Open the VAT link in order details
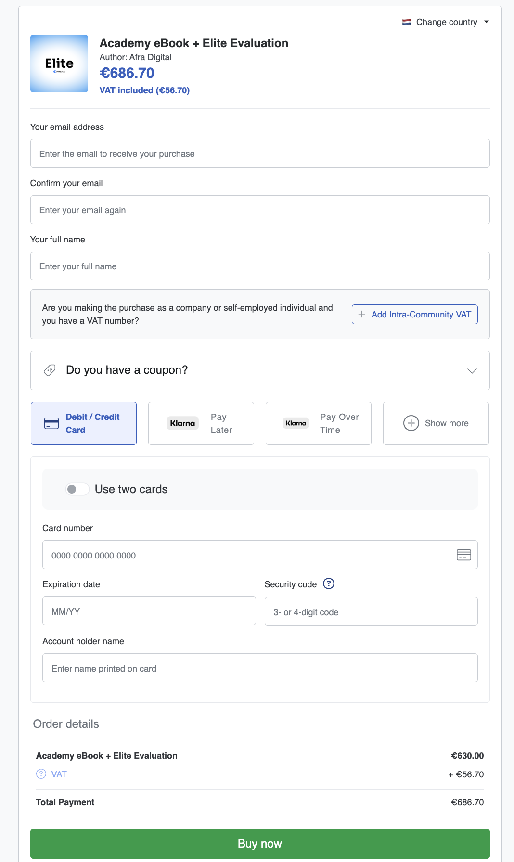The image size is (514, 862). pyautogui.click(x=59, y=774)
